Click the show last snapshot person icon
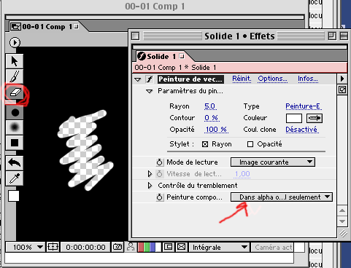The image size is (351, 268). click(131, 247)
